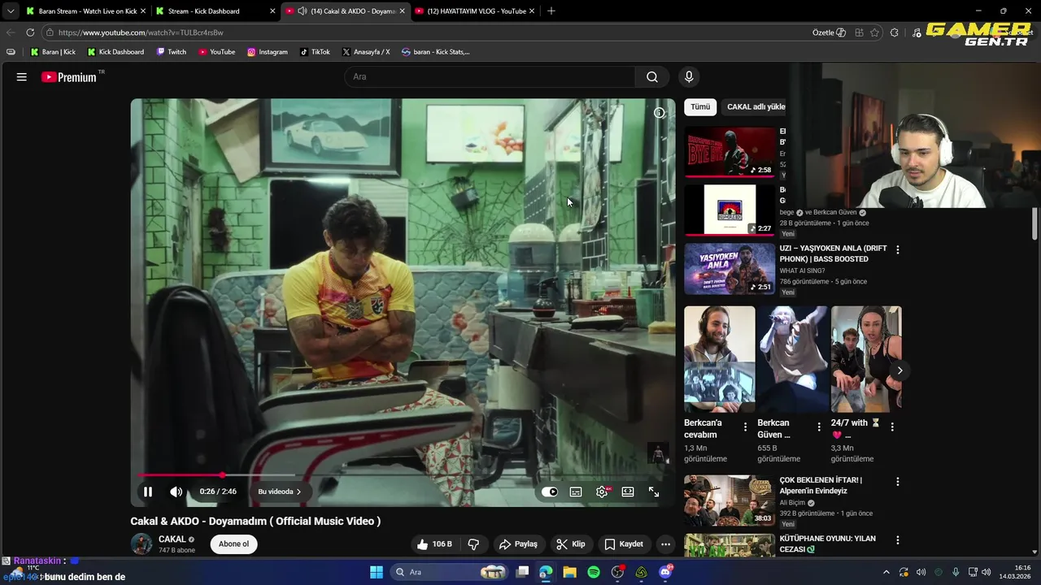Open options for '24/7 with' short
The height and width of the screenshot is (585, 1041).
pyautogui.click(x=891, y=427)
